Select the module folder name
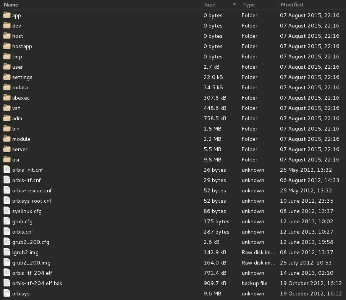Viewport: 346px width, 300px height. [x=21, y=139]
